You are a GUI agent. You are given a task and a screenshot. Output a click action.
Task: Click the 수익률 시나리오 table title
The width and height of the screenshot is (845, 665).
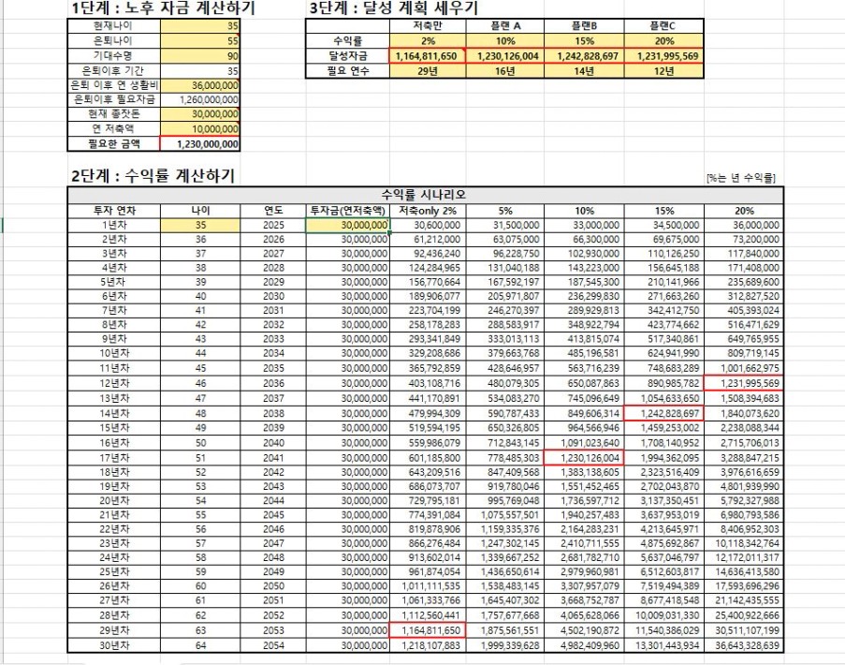coord(425,195)
